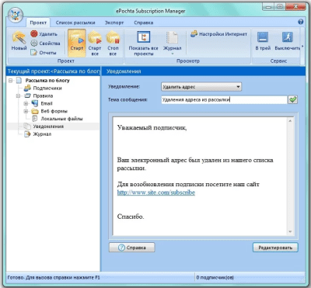Viewport: 311px width, 288px height.
Task: Click the message preview vertical scrollbar
Action: tap(290, 176)
